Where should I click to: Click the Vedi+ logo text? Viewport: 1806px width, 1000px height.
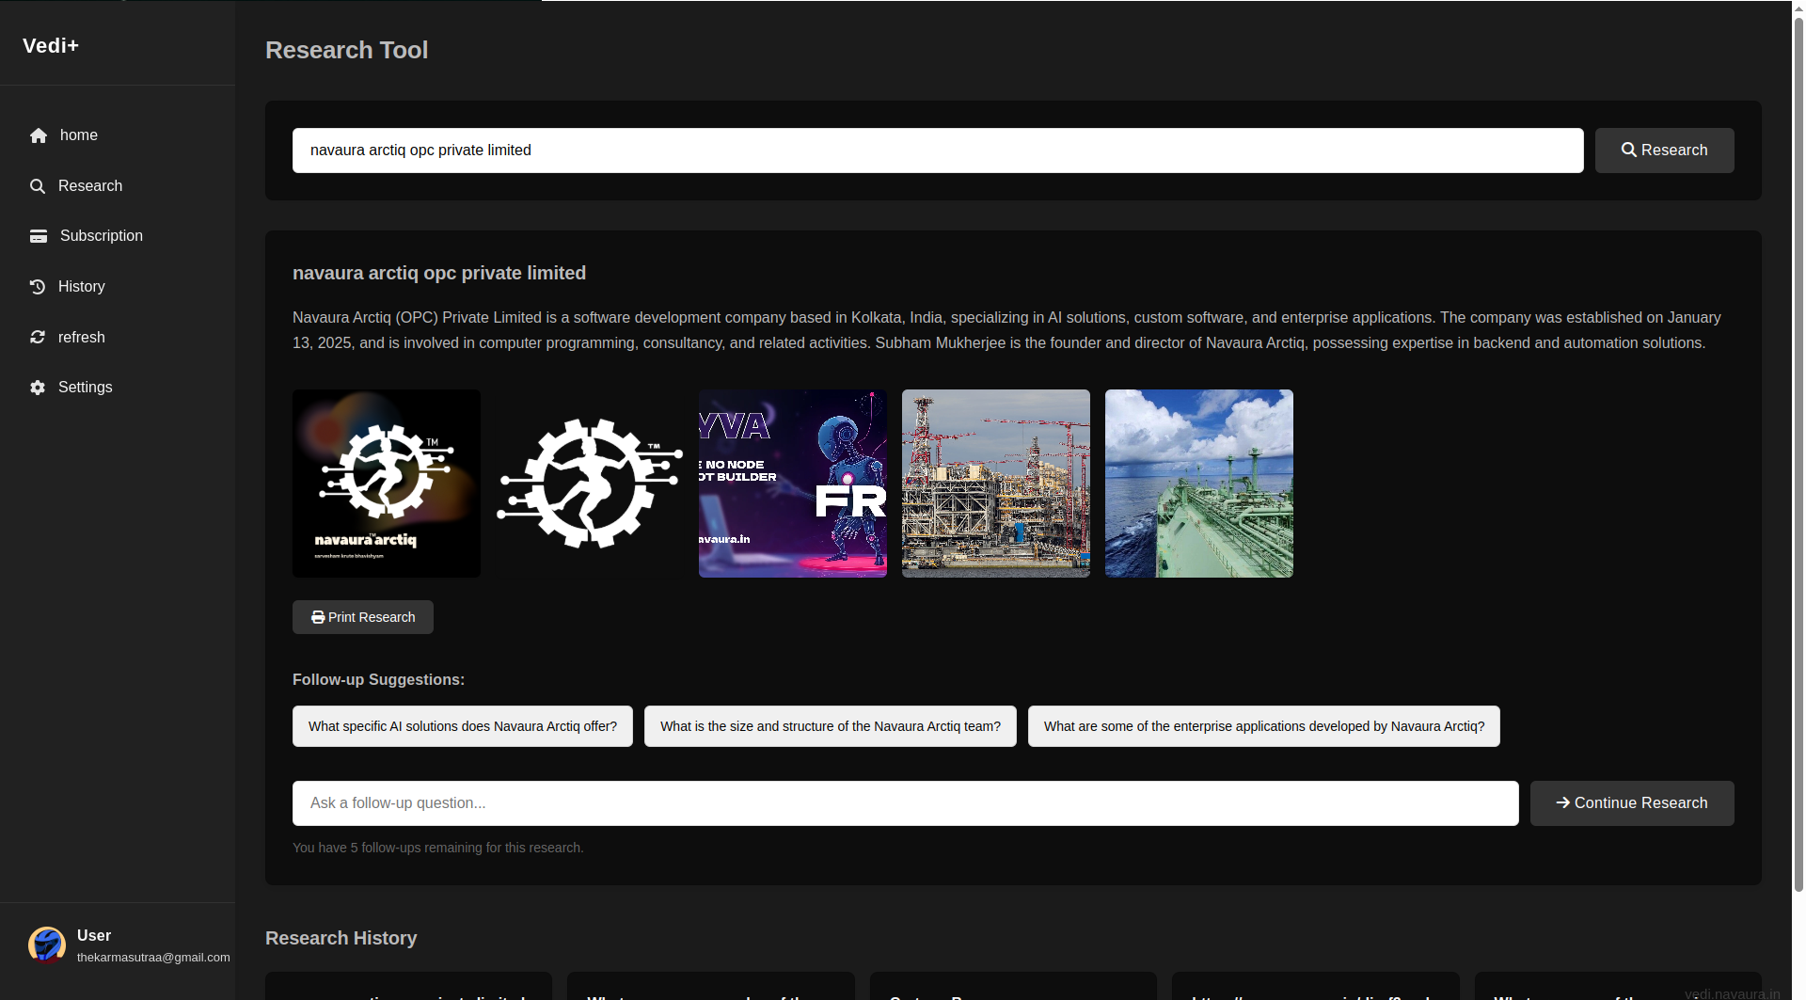click(51, 45)
